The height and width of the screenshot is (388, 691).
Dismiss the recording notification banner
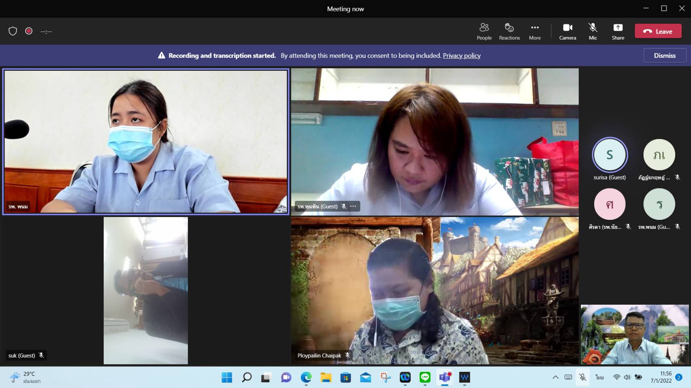click(665, 55)
